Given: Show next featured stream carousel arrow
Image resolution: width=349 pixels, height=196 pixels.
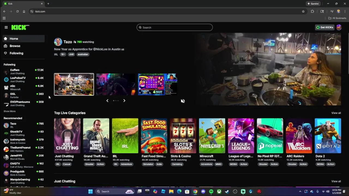Looking at the screenshot, I should (124, 101).
